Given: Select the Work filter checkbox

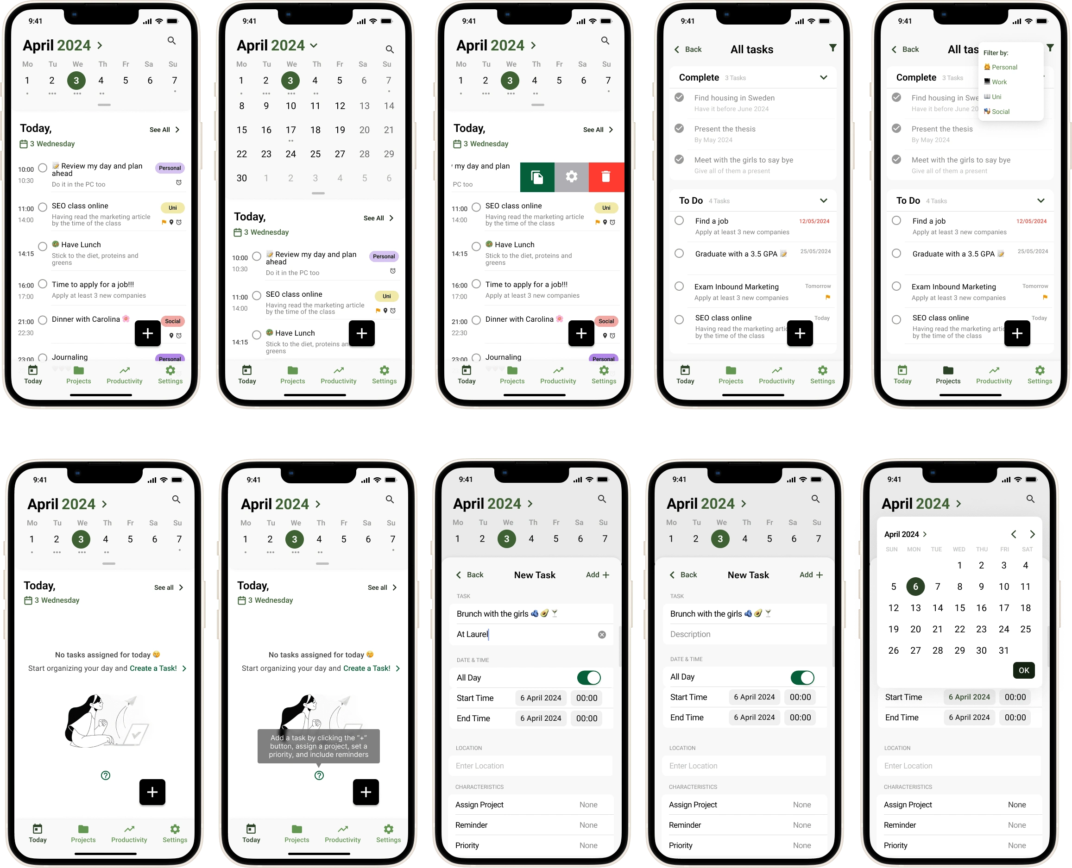Looking at the screenshot, I should coord(999,82).
